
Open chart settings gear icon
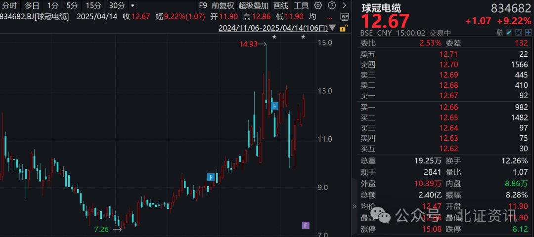[318, 5]
